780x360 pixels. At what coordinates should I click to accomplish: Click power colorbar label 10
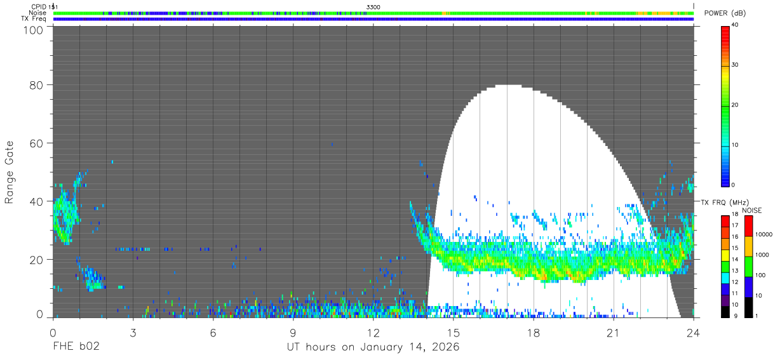(736, 145)
